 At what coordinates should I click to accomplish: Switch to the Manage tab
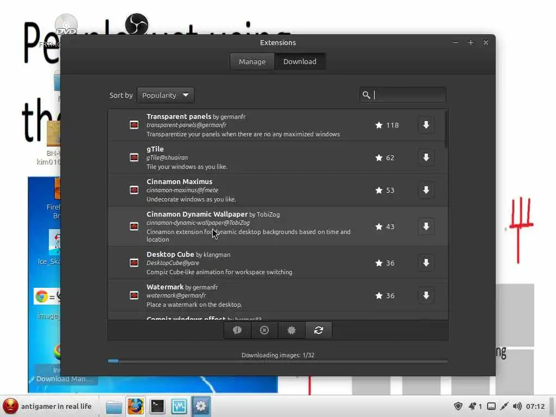[x=252, y=62]
